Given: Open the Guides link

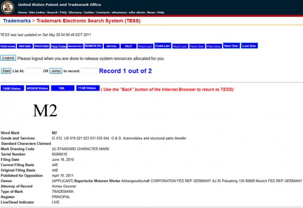Looking at the screenshot, I should pyautogui.click(x=89, y=12).
